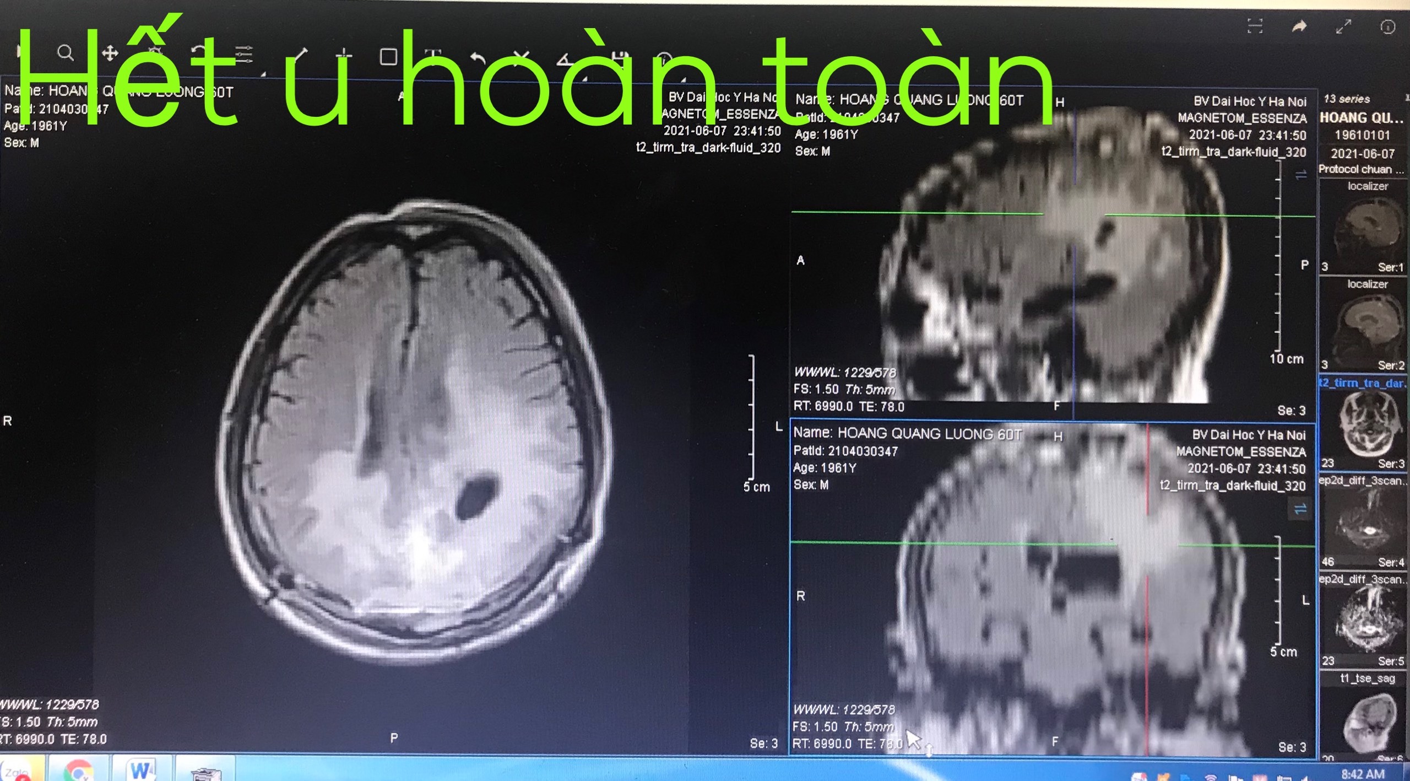This screenshot has width=1410, height=781.
Task: Click the 'Se: 3' label in the axial view
Action: [x=764, y=744]
